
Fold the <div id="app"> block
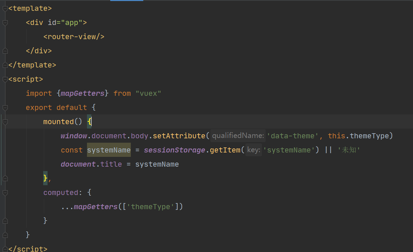(x=5, y=23)
